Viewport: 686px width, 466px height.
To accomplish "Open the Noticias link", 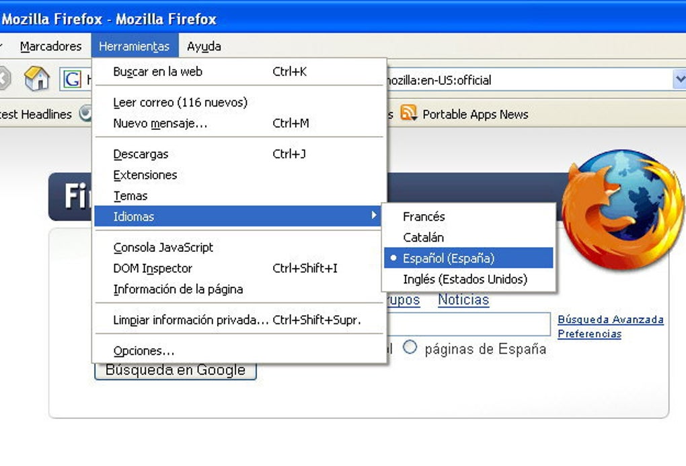I will point(463,300).
